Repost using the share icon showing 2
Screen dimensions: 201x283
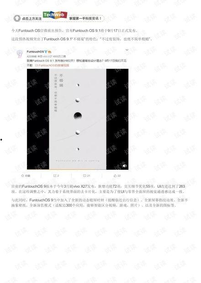tap(56, 176)
